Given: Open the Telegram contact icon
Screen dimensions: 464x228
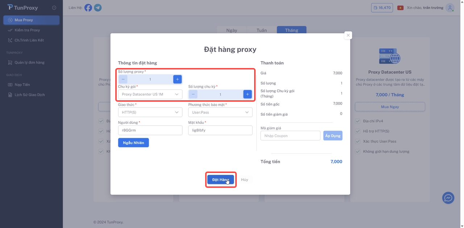Looking at the screenshot, I should 98,7.
